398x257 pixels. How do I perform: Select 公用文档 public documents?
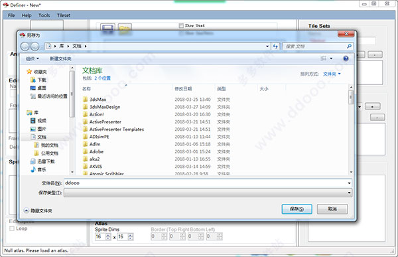tap(46, 153)
